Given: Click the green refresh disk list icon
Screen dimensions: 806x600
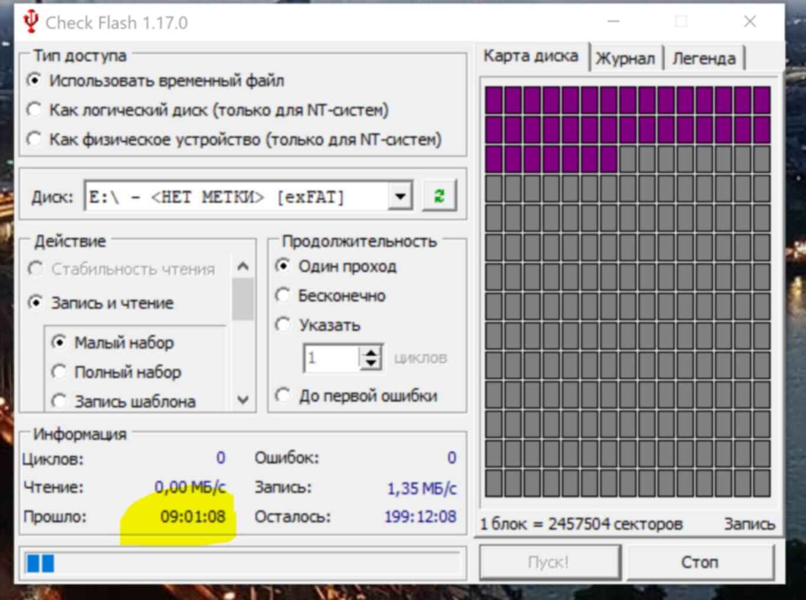Looking at the screenshot, I should 439,196.
